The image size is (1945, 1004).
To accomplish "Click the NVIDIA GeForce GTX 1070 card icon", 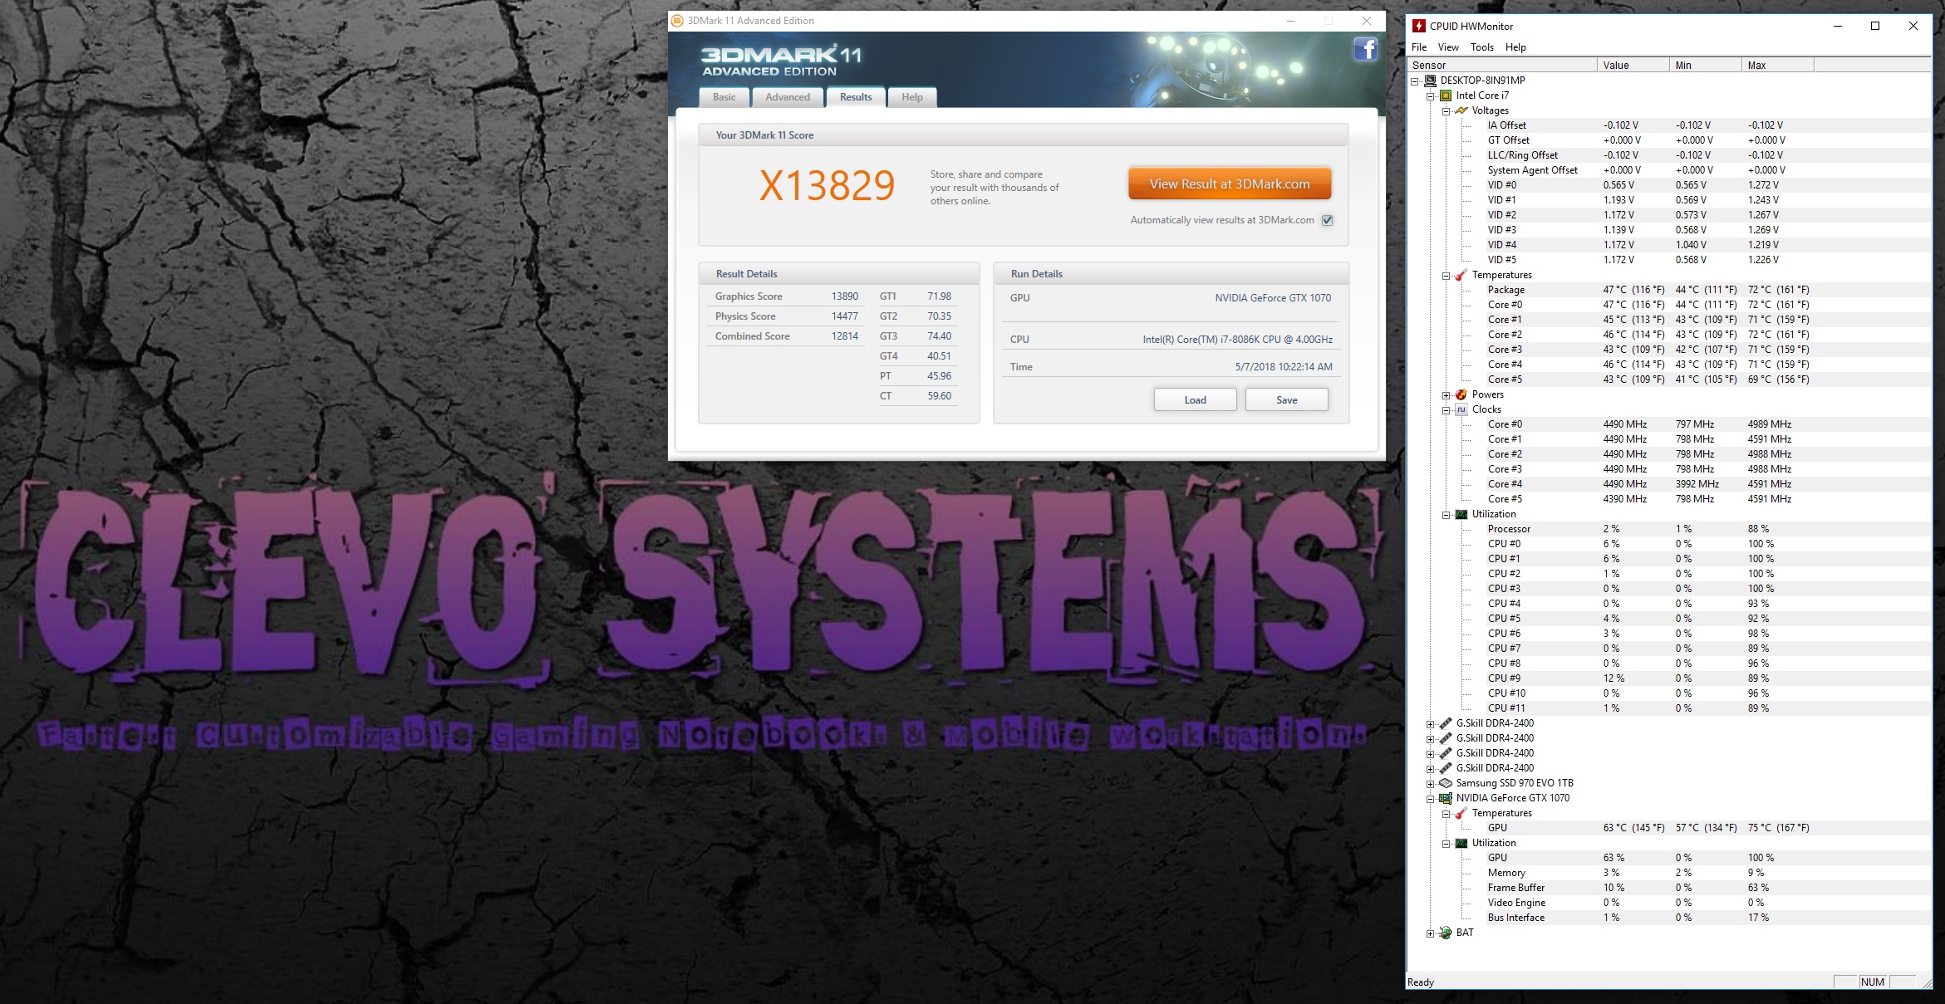I will (1446, 798).
